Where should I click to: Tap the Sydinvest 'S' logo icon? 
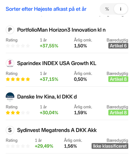[10, 130]
